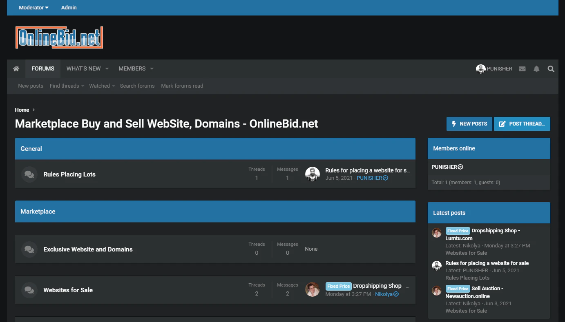This screenshot has height=322, width=565.
Task: Click the avatar beside the Rules for placing latest post
Action: [x=313, y=174]
